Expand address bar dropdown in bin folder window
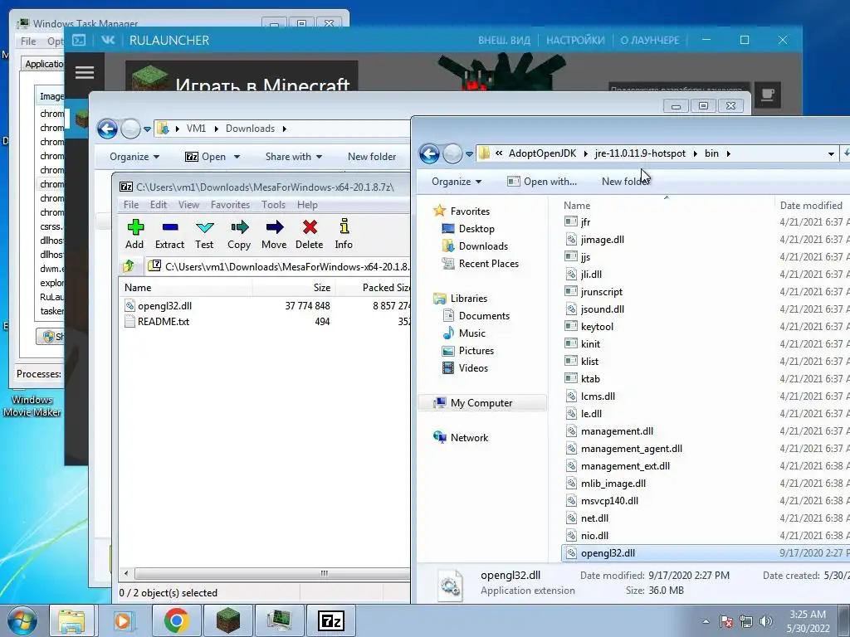The height and width of the screenshot is (637, 850). point(831,153)
